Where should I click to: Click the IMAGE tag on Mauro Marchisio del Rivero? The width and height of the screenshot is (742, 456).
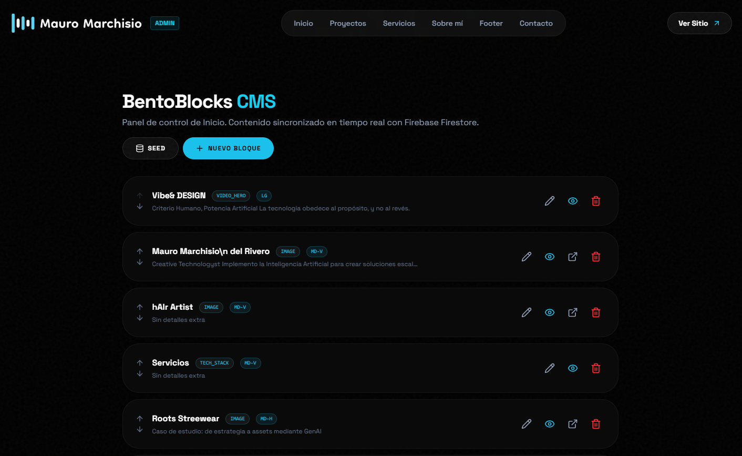coord(288,251)
